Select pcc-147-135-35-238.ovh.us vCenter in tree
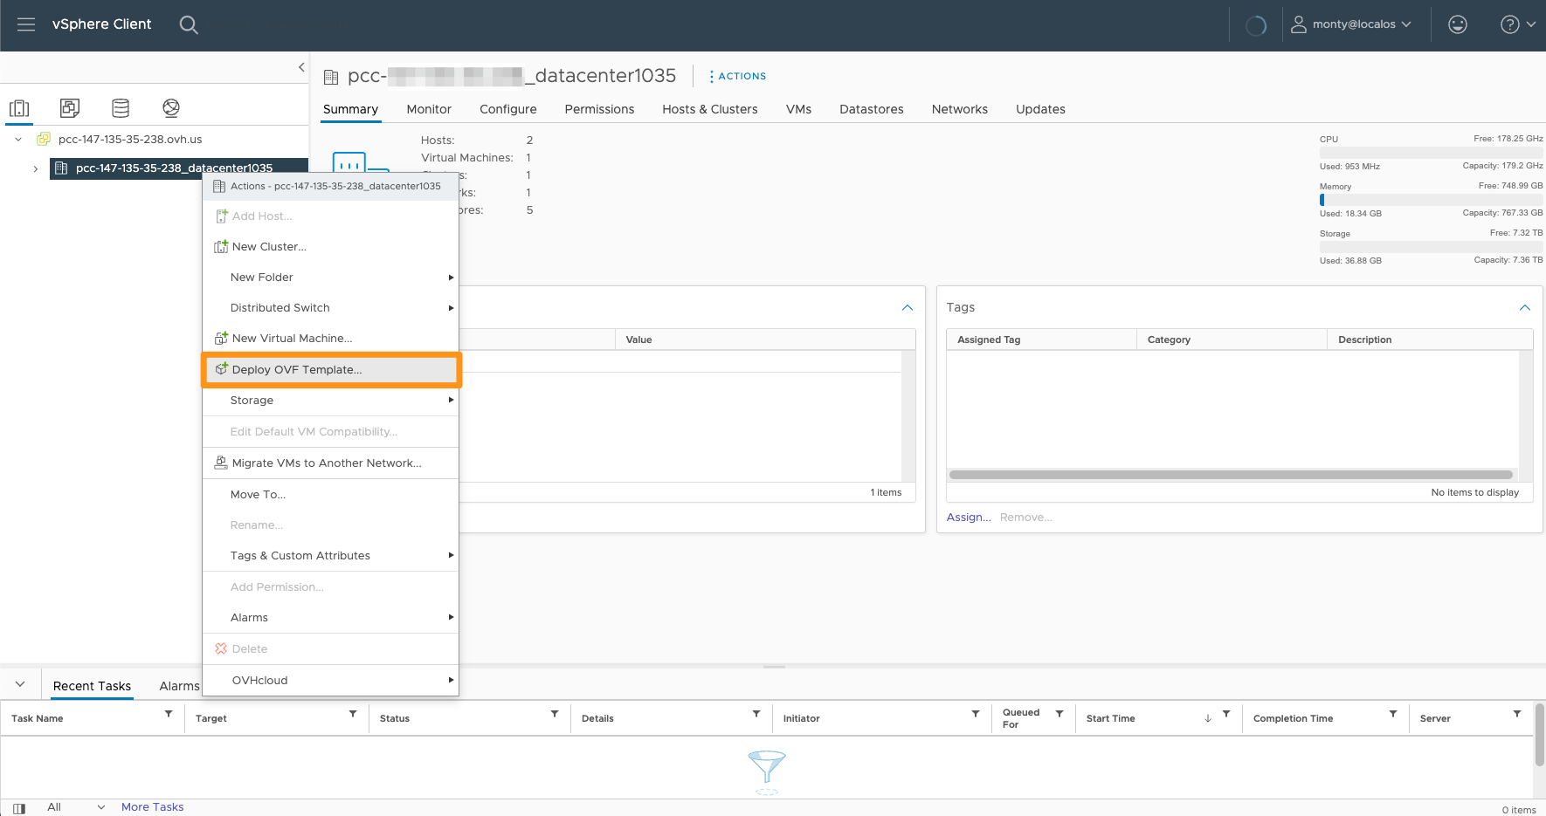Image resolution: width=1546 pixels, height=816 pixels. [x=130, y=139]
